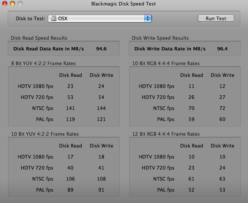Click the window title Blackmagic Disk Speed Test
Viewport: 248px width, 203px height.
pyautogui.click(x=123, y=4)
